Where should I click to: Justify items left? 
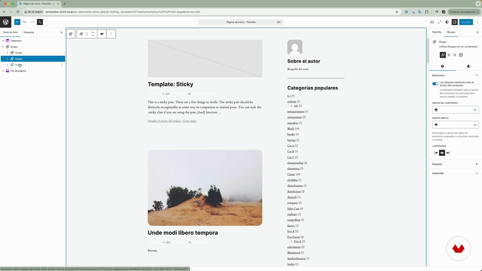point(436,153)
